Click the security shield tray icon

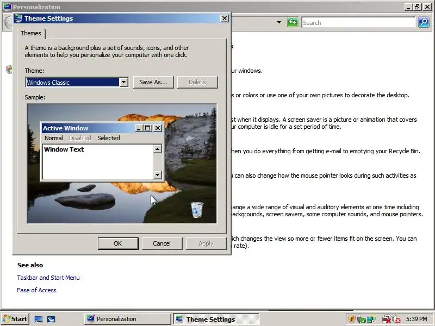pos(351,319)
